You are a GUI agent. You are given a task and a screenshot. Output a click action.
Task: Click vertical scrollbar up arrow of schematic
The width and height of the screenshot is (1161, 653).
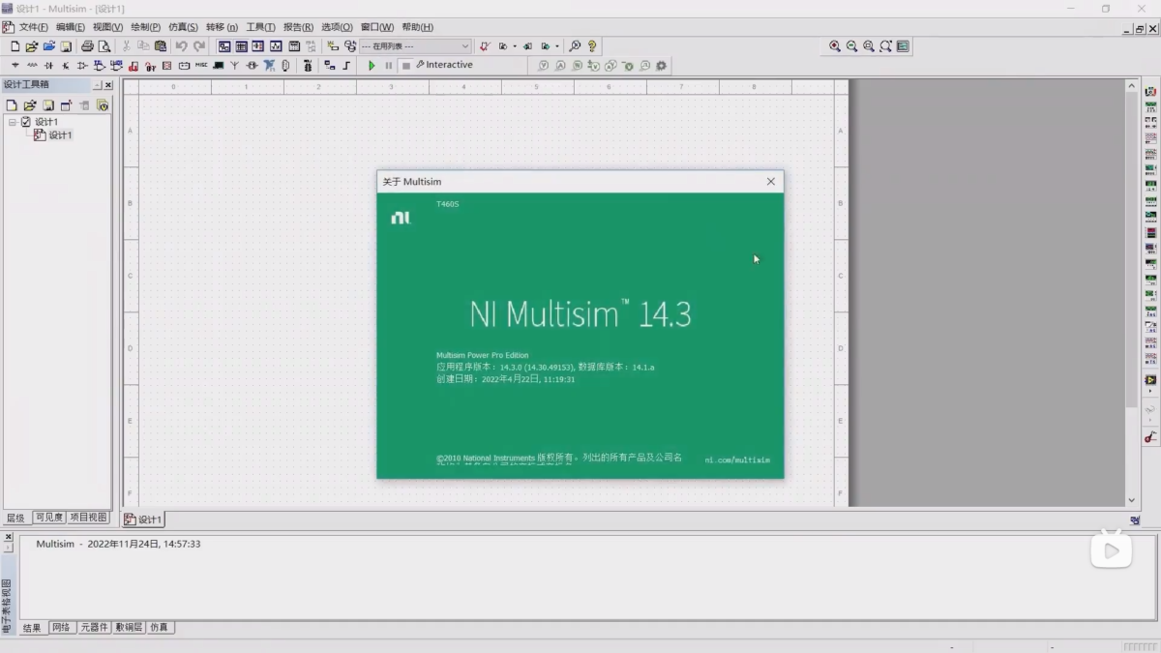click(1132, 86)
